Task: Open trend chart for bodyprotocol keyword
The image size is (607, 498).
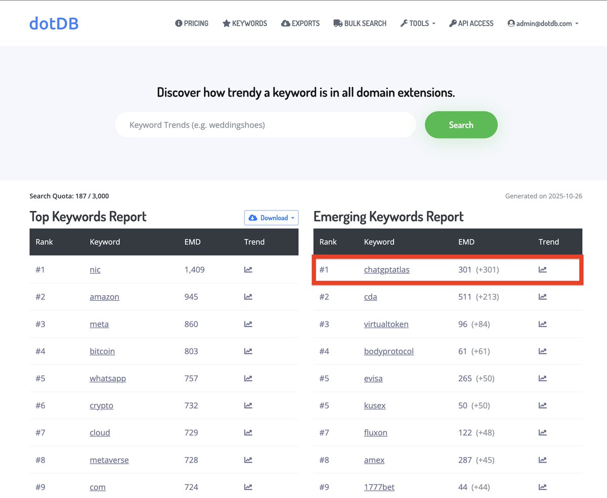Action: click(x=542, y=351)
